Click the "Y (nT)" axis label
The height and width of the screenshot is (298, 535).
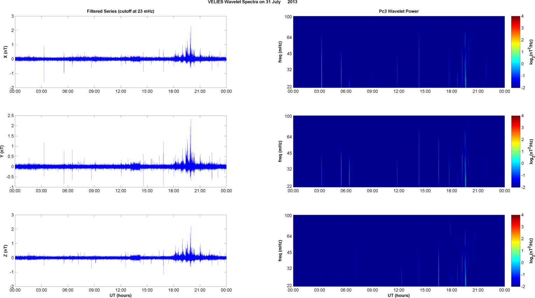pos(2,151)
